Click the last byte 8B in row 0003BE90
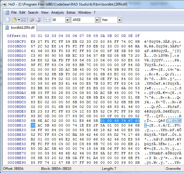Viewport: 184px width, 173px height. point(137,163)
